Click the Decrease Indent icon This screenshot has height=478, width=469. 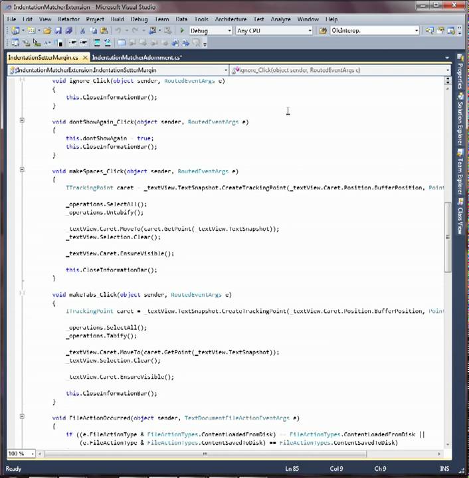point(72,43)
